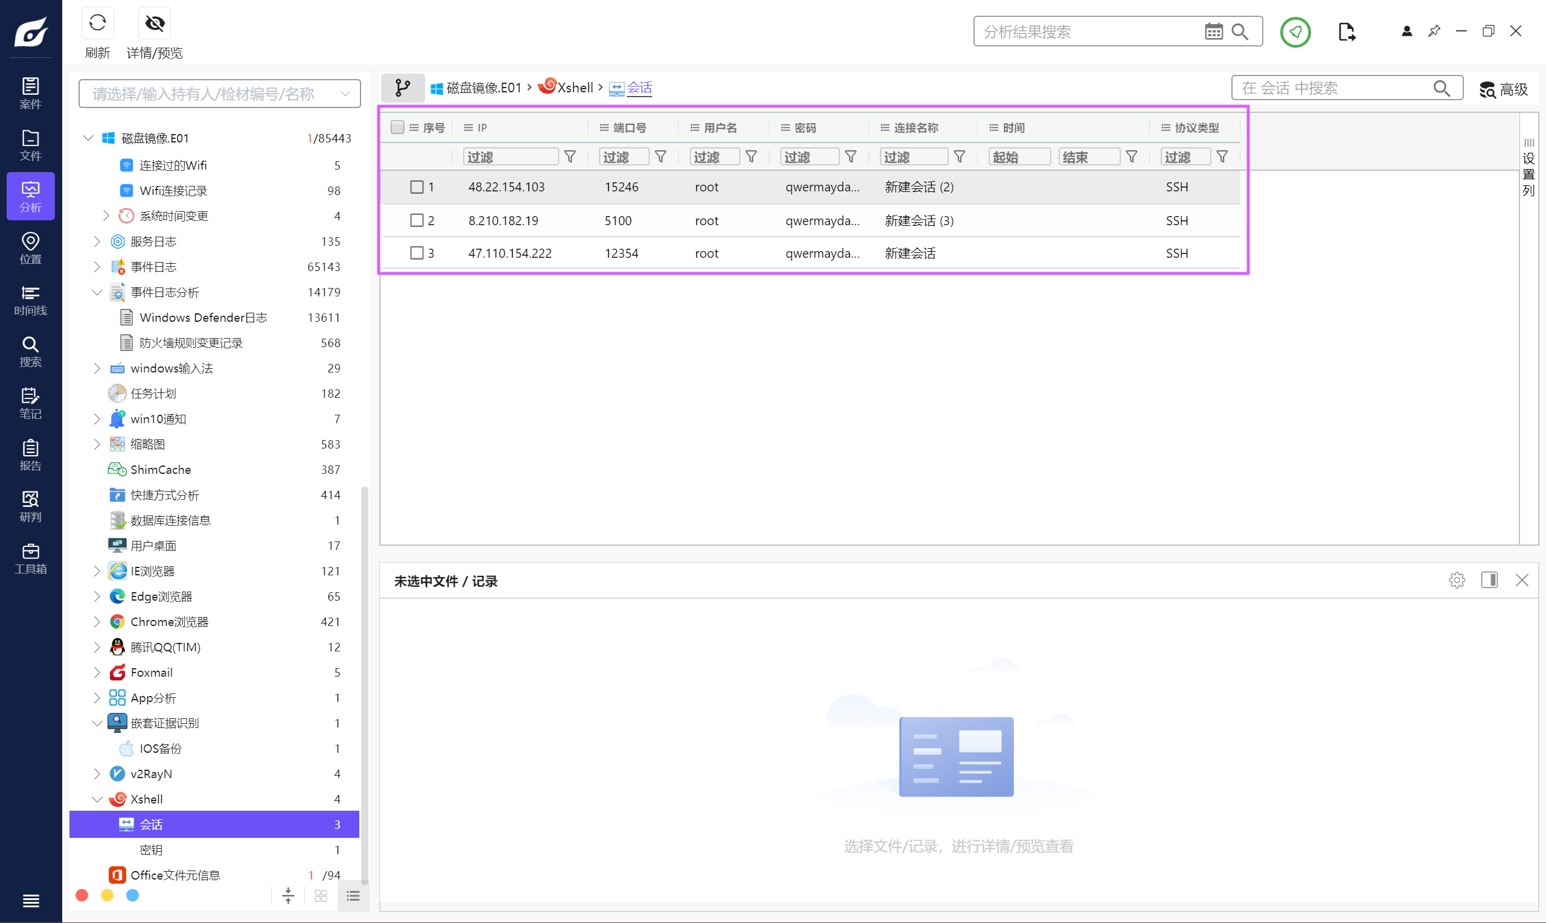This screenshot has width=1546, height=923.
Task: Collapse the Xshell tree node
Action: click(97, 799)
